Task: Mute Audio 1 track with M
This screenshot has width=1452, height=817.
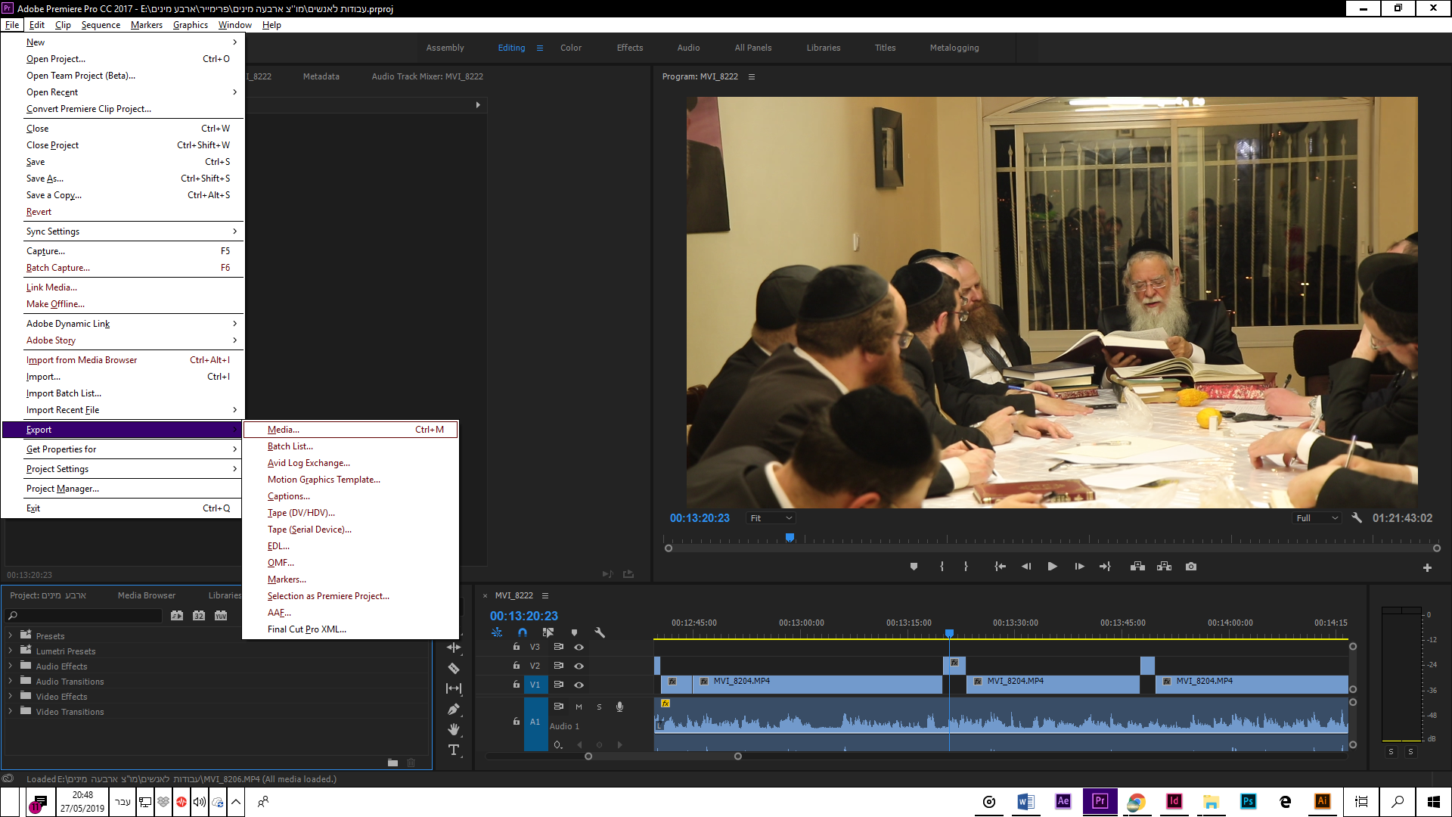Action: (579, 707)
